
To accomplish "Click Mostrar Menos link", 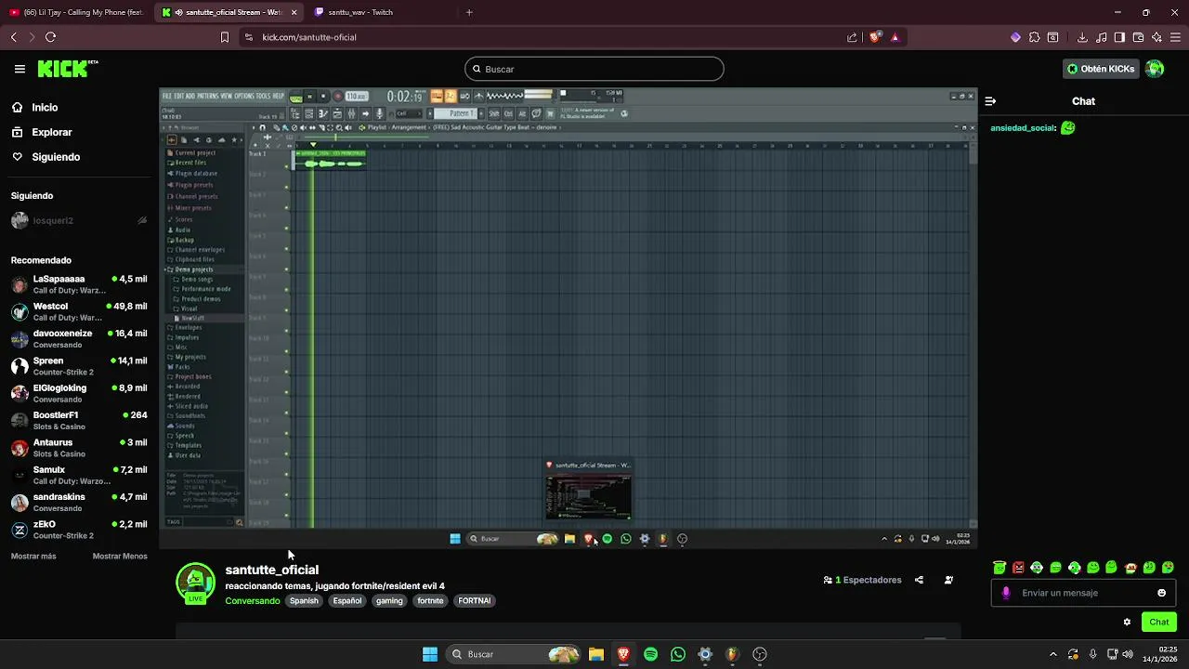I will coord(120,556).
